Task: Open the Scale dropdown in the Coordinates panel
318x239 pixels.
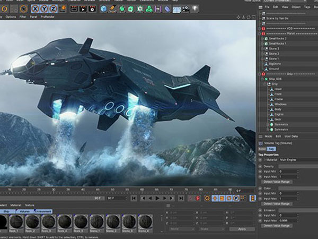Action: 211,229
